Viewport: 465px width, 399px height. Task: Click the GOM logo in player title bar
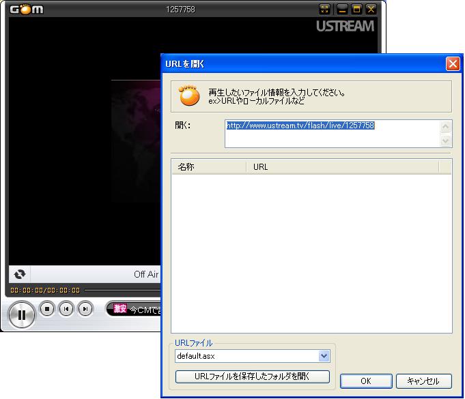[x=27, y=10]
